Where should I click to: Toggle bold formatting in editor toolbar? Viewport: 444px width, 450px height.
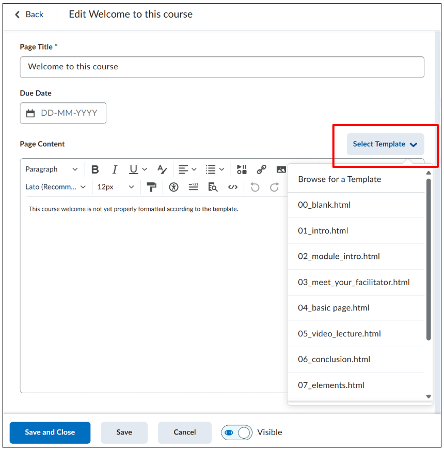click(x=95, y=169)
